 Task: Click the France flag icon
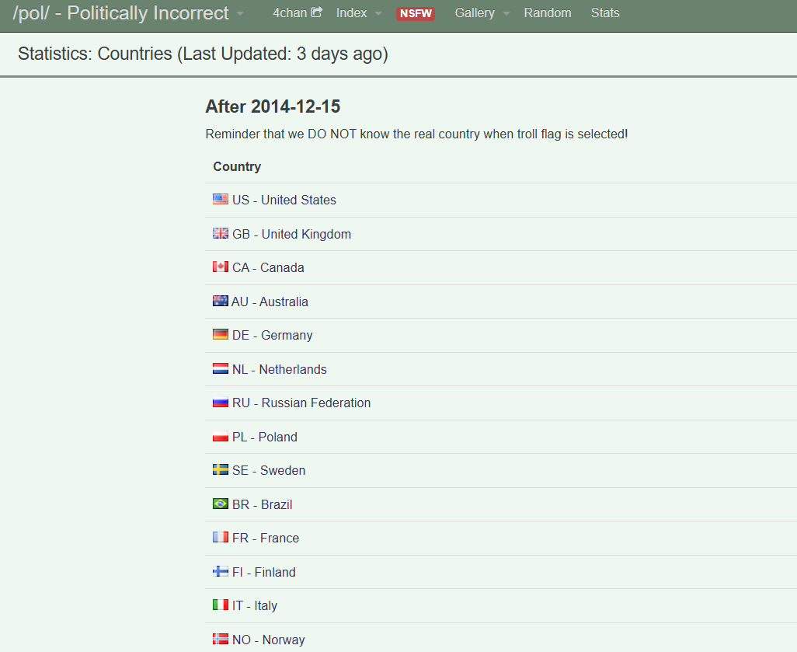pos(220,537)
